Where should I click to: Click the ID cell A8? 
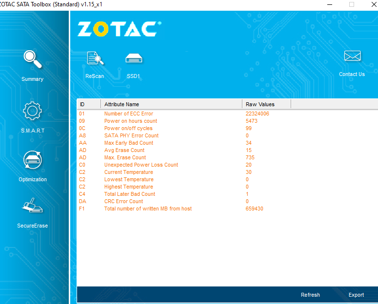(x=82, y=135)
